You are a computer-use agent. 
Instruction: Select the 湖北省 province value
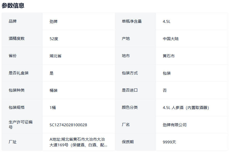(55, 56)
